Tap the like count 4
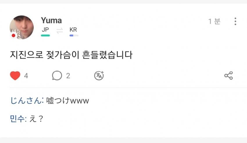 point(26,76)
